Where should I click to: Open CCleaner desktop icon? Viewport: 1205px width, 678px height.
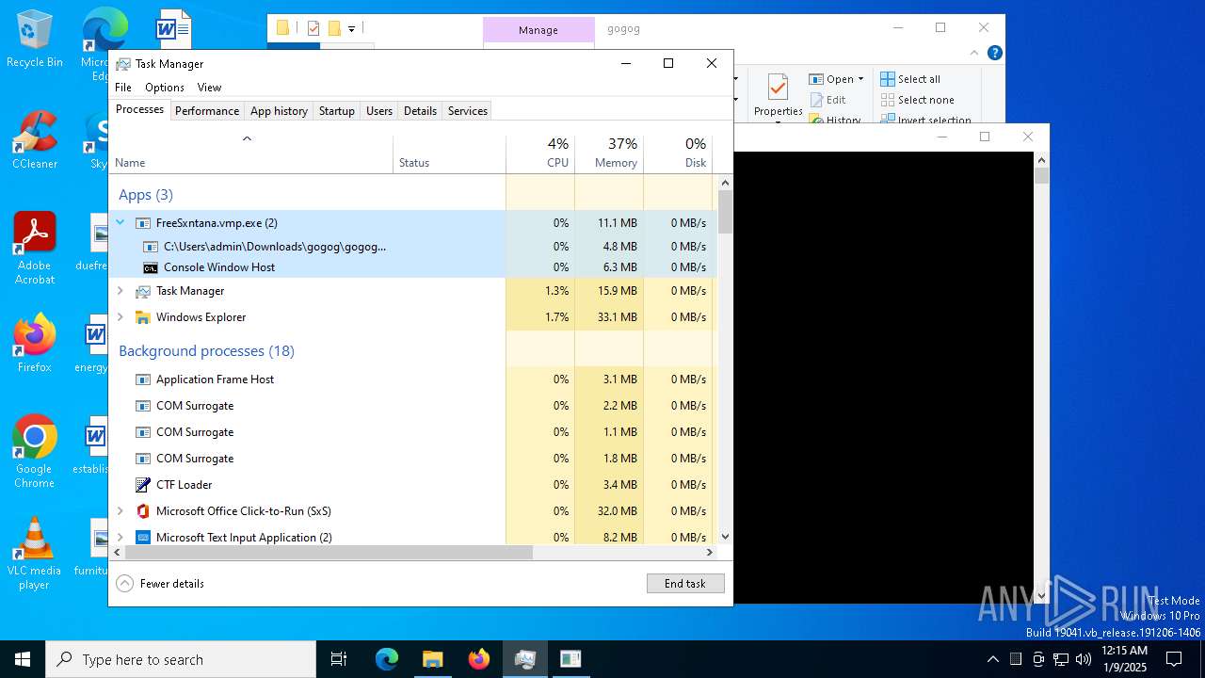(34, 141)
